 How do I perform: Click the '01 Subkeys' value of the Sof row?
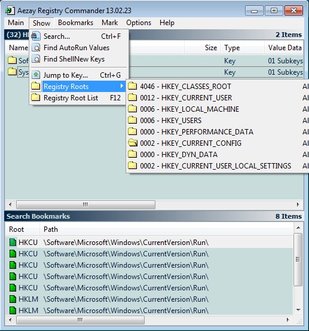[x=285, y=61]
